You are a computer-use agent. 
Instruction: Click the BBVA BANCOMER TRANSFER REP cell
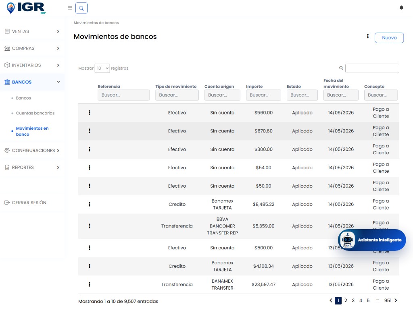pos(222,226)
